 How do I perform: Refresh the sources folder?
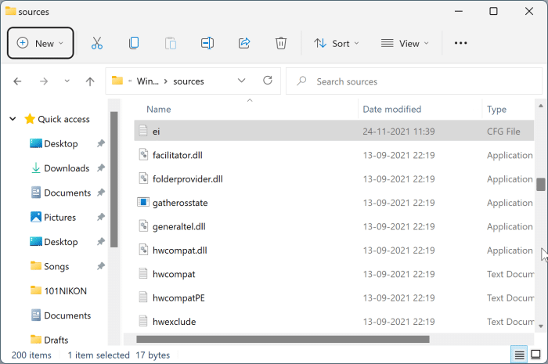[x=268, y=81]
